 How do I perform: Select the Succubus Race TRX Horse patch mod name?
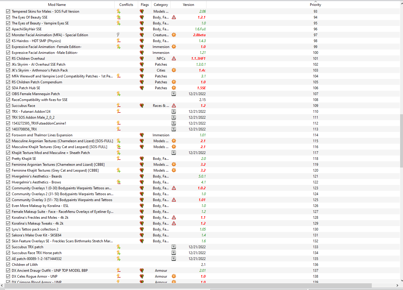(37, 253)
